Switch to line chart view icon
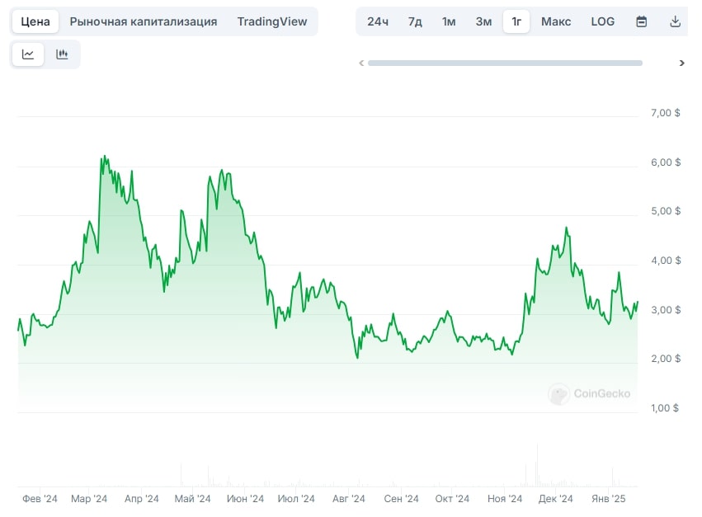Viewport: 702px width, 517px height. pos(28,54)
